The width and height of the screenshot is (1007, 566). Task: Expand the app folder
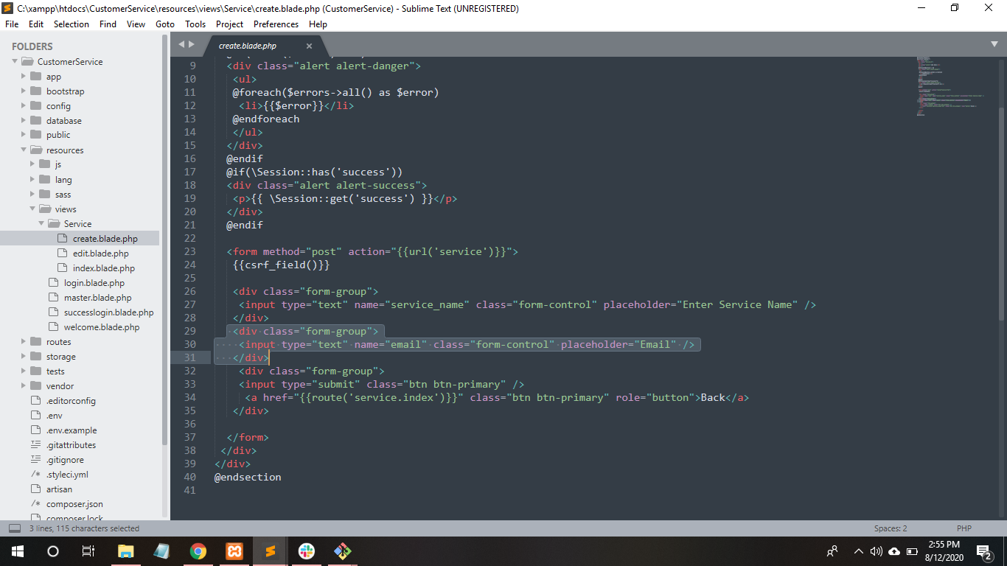pos(24,77)
